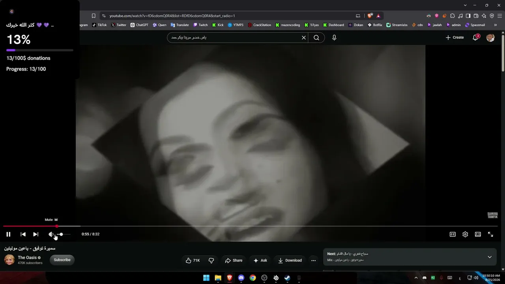Open Kick bookmark
The image size is (505, 284).
tap(218, 25)
